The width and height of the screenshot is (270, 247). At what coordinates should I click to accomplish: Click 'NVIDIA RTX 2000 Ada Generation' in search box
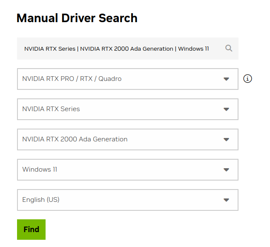pyautogui.click(x=126, y=49)
